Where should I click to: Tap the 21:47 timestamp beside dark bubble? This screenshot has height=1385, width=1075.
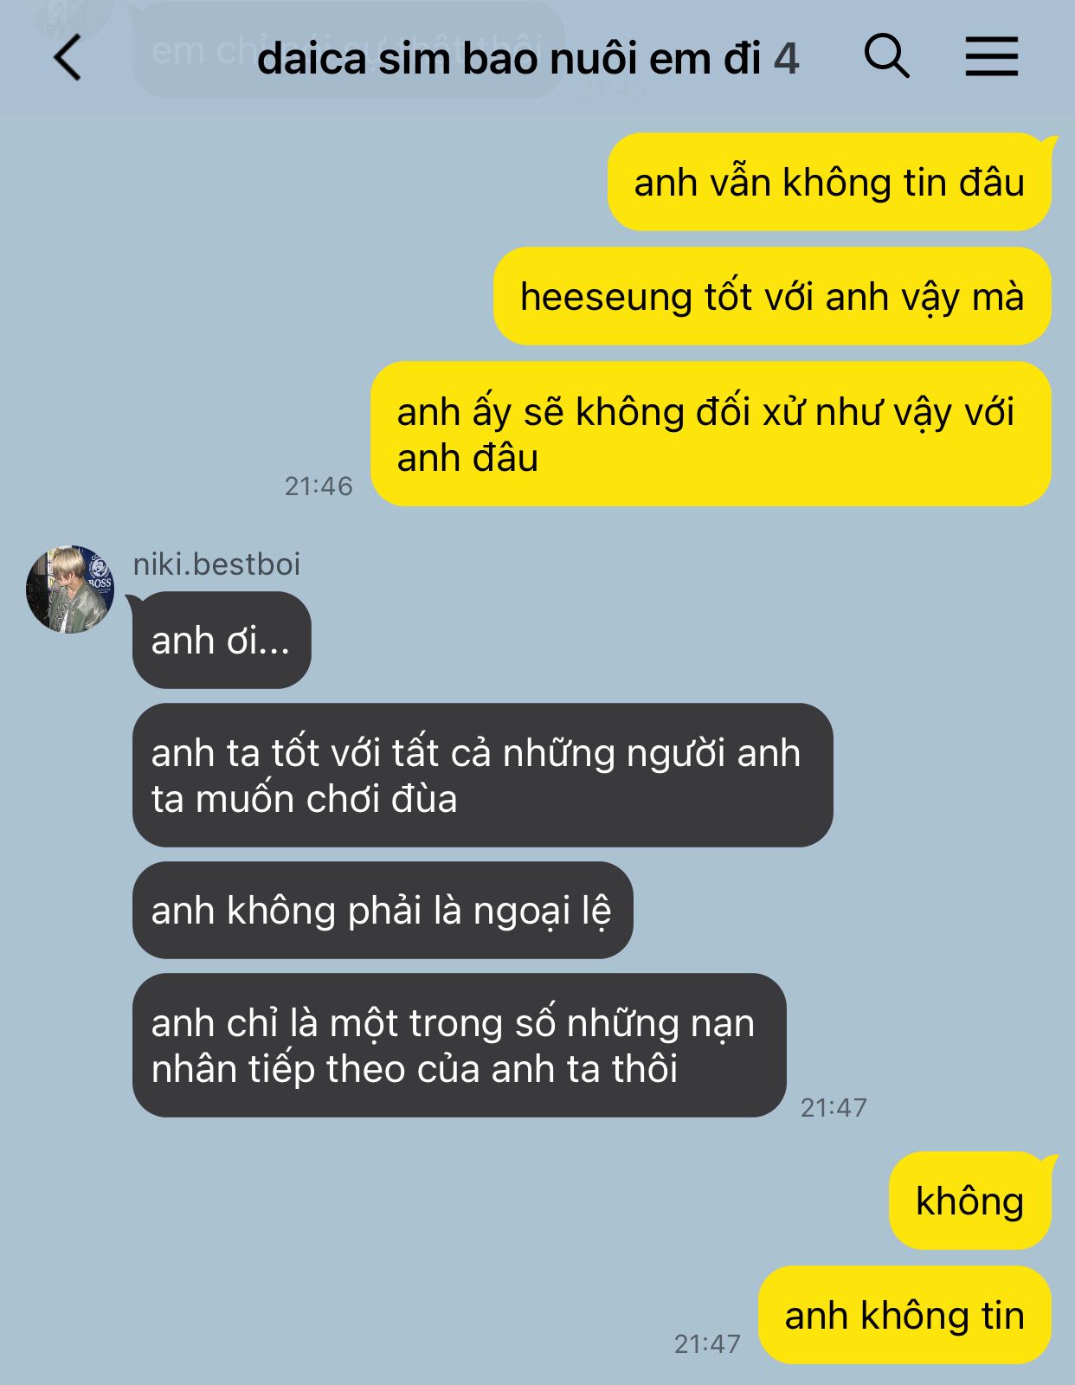coord(834,1107)
